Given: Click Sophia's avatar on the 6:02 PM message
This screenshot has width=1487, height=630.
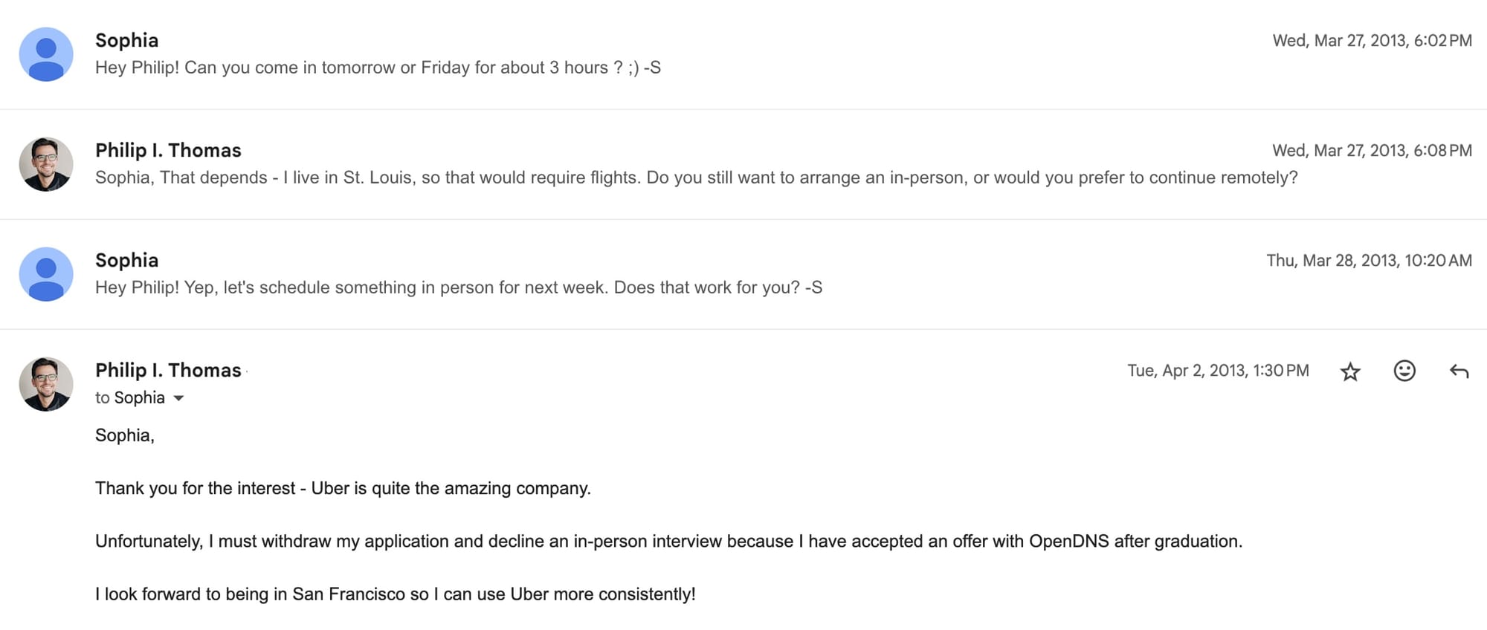Looking at the screenshot, I should (x=46, y=54).
